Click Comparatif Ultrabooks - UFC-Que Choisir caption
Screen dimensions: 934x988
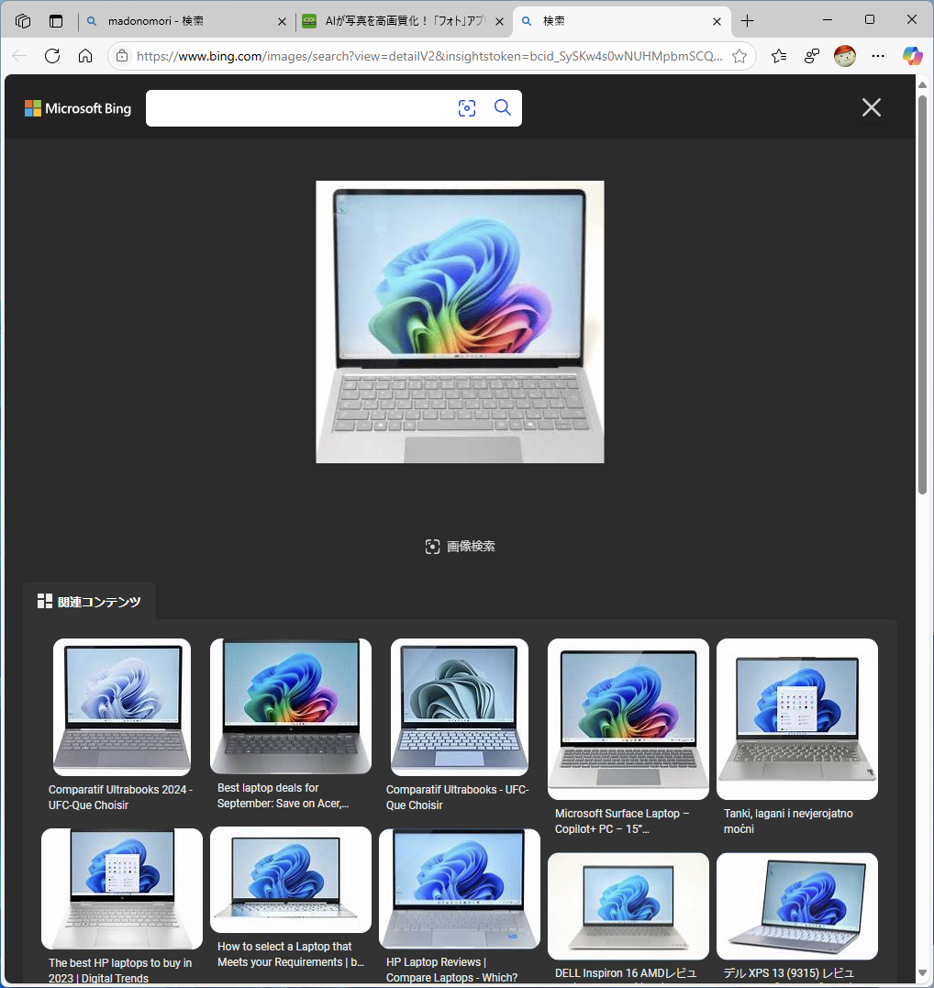coord(457,797)
